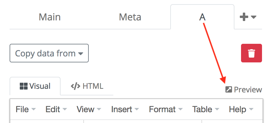Expand the Copy data from dropdown
Viewport: 271px width, 123px height.
point(49,53)
